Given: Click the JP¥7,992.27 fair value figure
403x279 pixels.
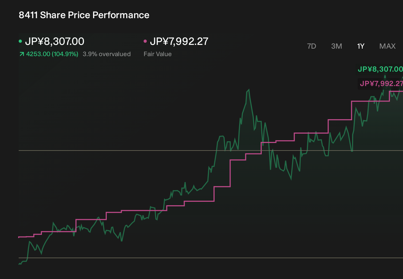Looking at the screenshot, I should coord(179,41).
